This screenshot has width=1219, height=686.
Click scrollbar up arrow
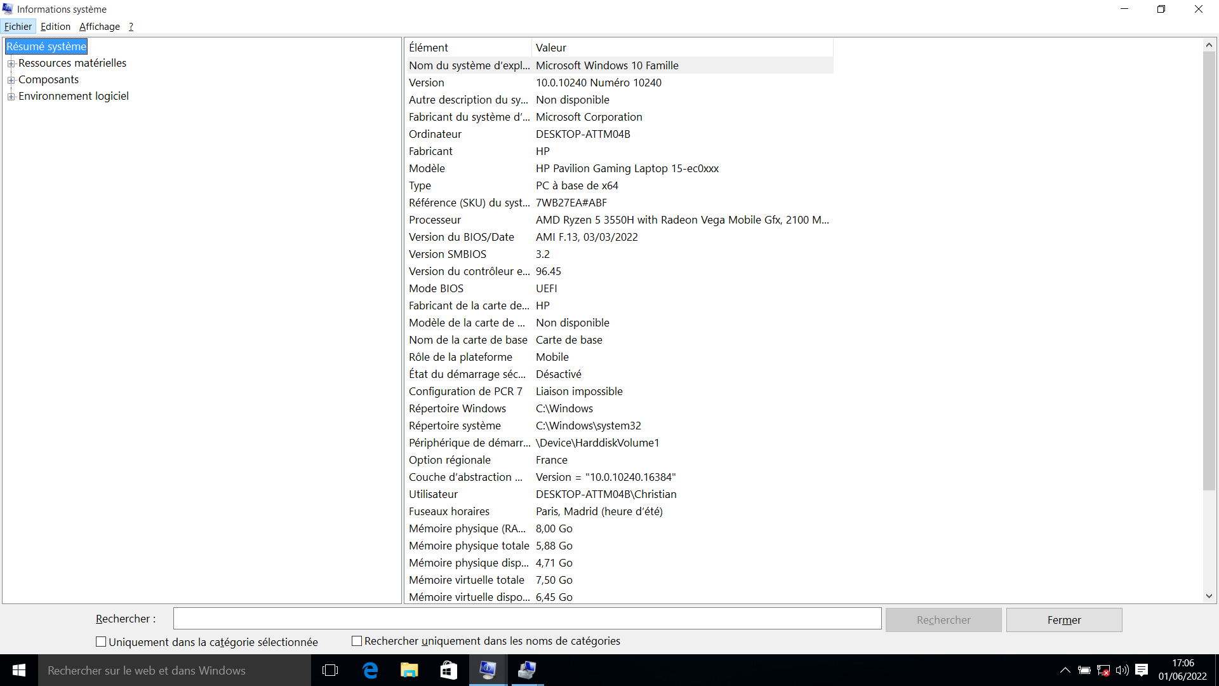pos(1209,45)
